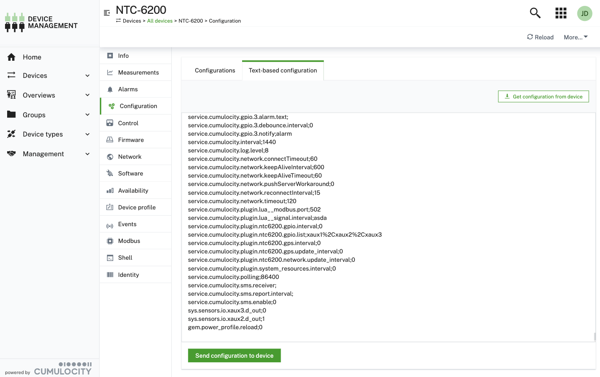
Task: Select the Measurements chart icon
Action: (x=110, y=72)
